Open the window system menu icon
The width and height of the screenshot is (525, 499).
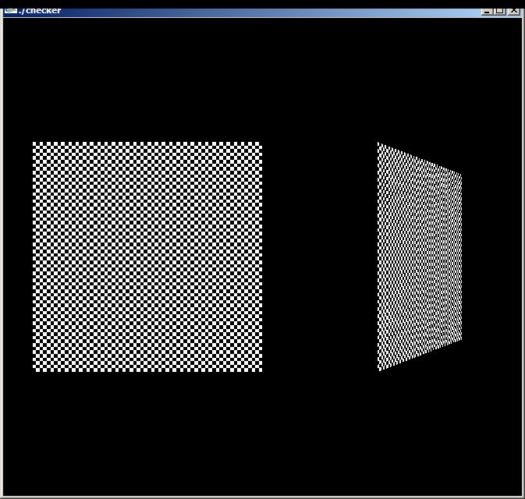tap(11, 11)
